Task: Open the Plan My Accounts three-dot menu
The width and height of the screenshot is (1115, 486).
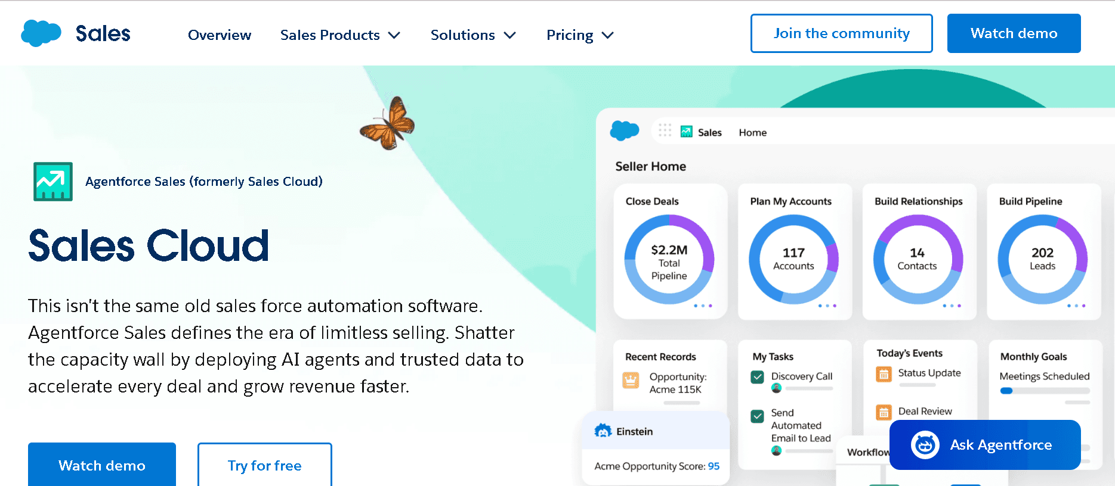Action: click(827, 306)
